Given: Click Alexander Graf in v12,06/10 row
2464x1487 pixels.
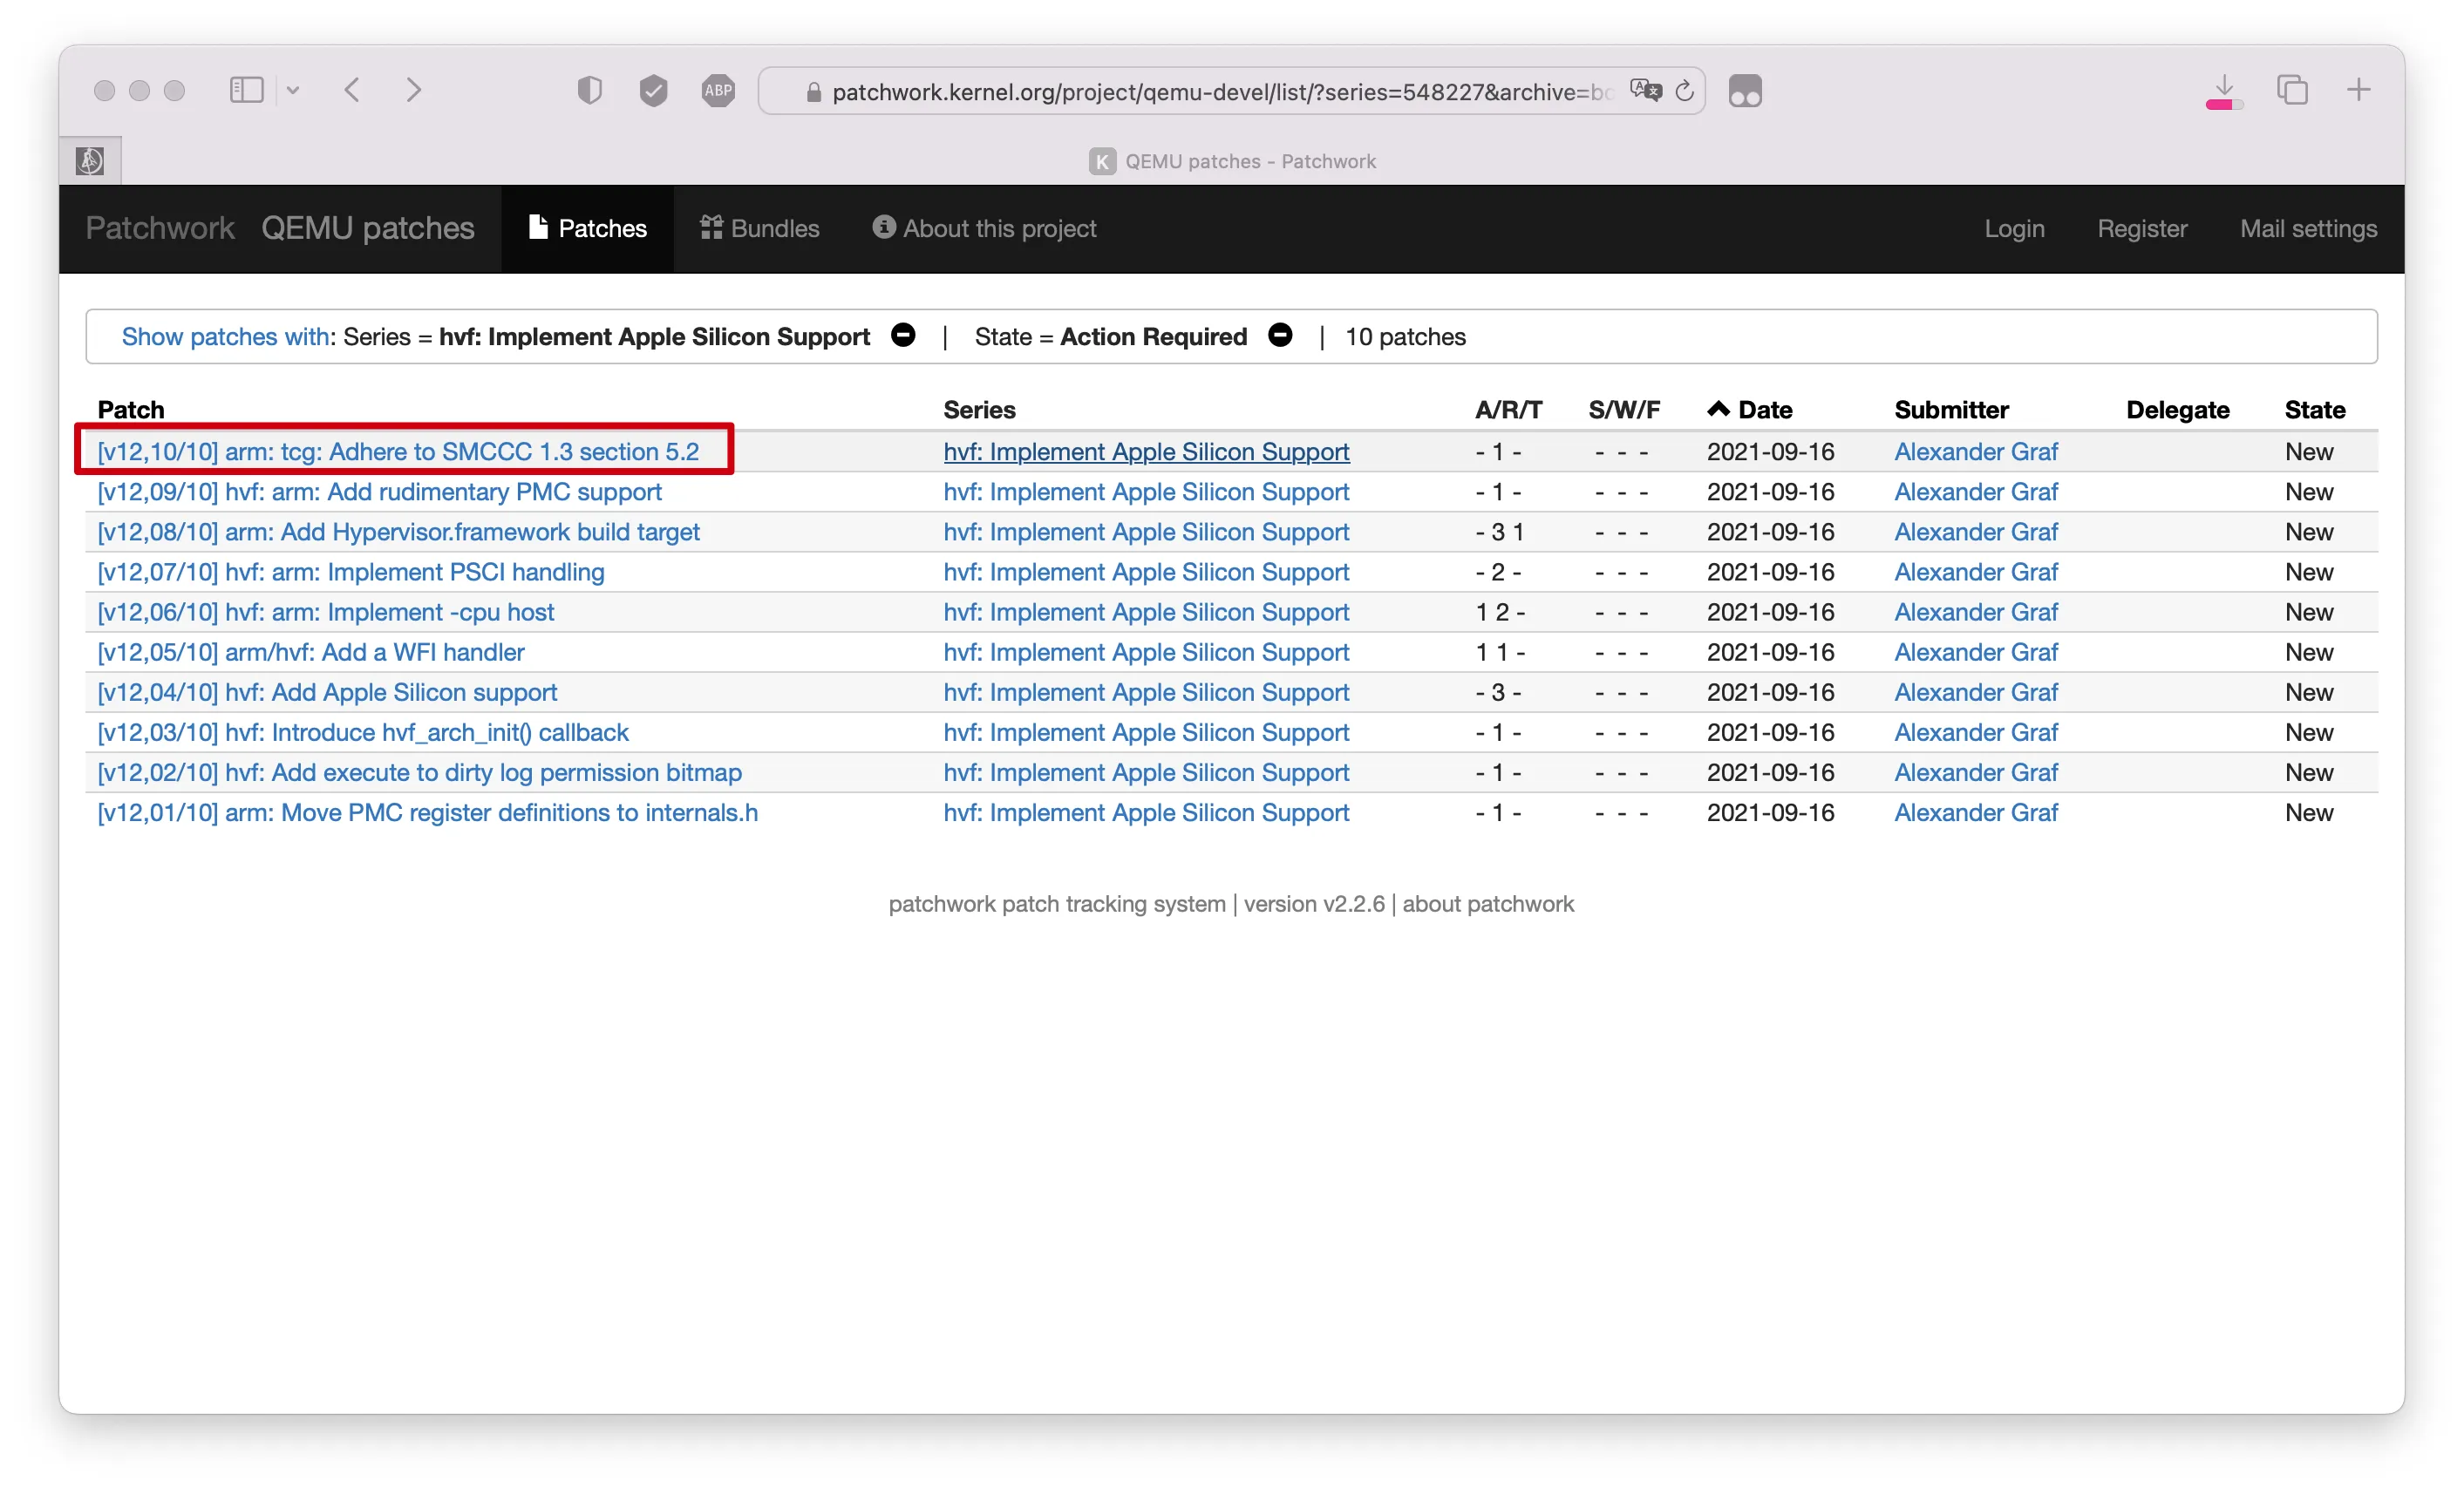Looking at the screenshot, I should 1976,612.
